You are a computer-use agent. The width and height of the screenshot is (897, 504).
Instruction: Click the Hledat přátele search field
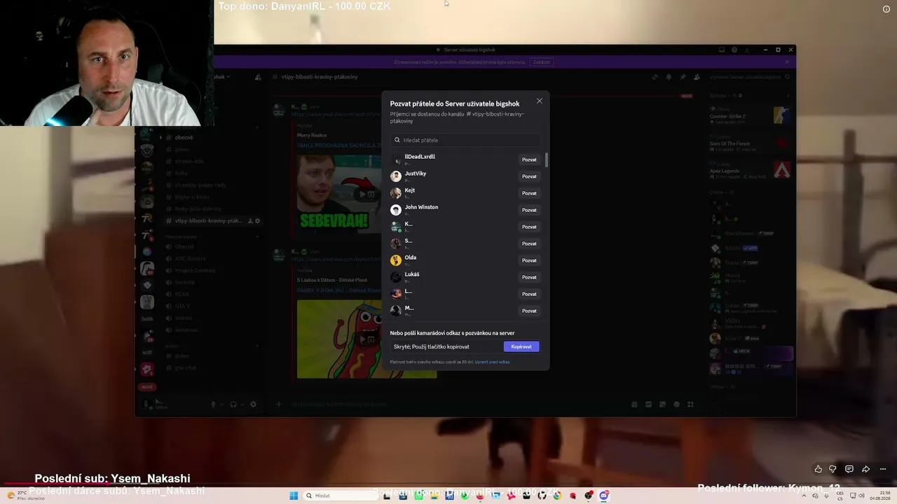(x=465, y=140)
